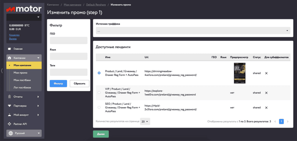Click the green Далее button
The image size is (297, 141).
pyautogui.click(x=101, y=134)
